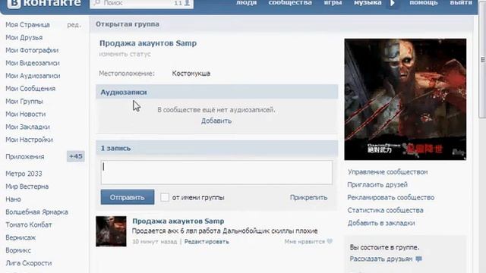The height and width of the screenshot is (273, 486).
Task: Open Моя Страница in sidebar
Action: click(x=27, y=25)
